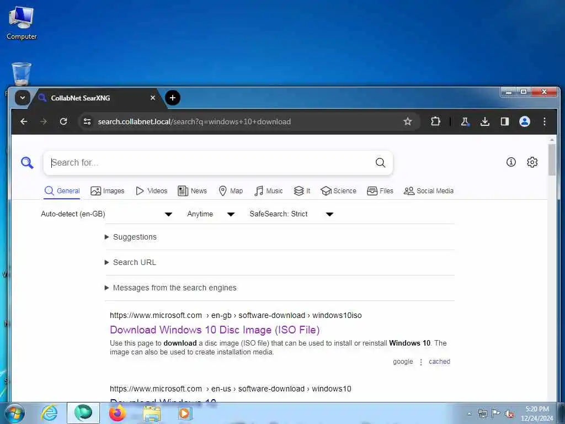Select the General category tab

click(x=62, y=190)
